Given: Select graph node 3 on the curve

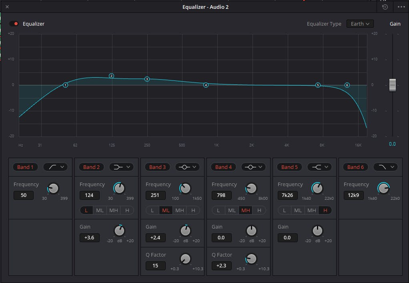Looking at the screenshot, I should [147, 79].
